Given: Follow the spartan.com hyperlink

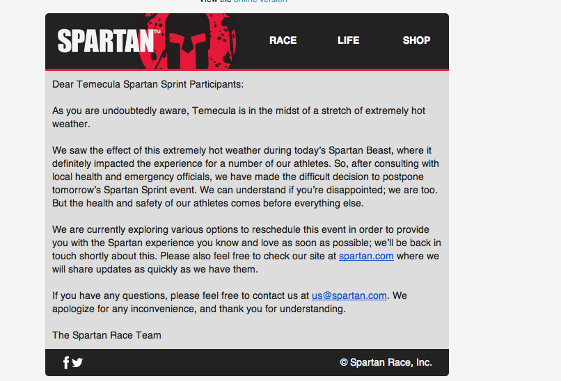Looking at the screenshot, I should tap(366, 256).
